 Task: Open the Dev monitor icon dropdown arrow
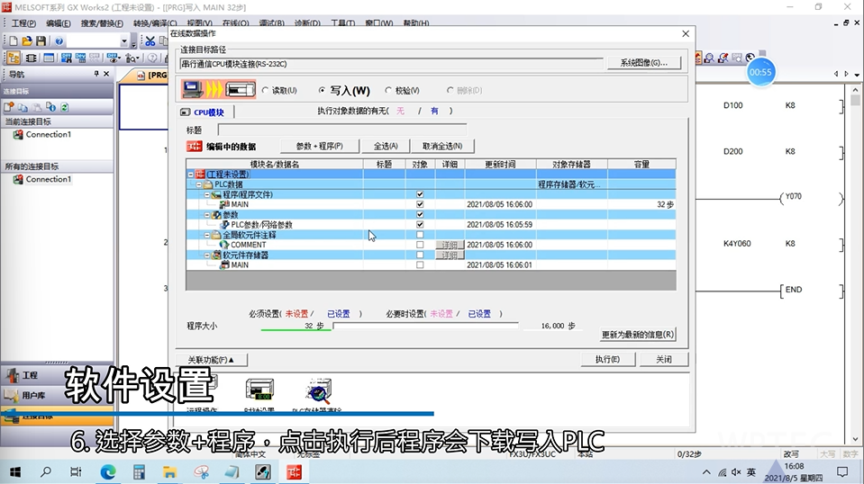click(x=120, y=58)
